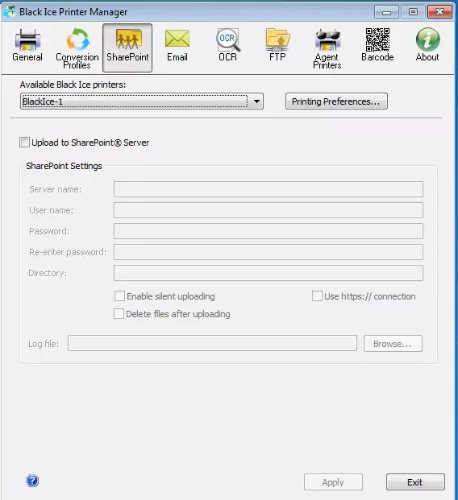Open the General printer settings tab
This screenshot has height=500, width=458.
click(27, 45)
